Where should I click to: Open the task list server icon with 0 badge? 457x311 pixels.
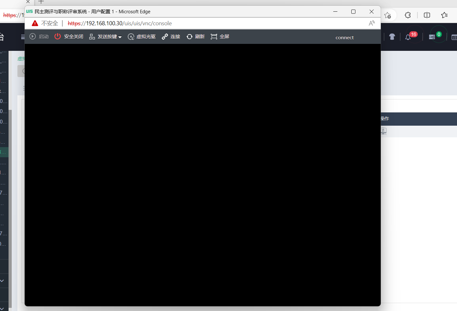tap(432, 37)
